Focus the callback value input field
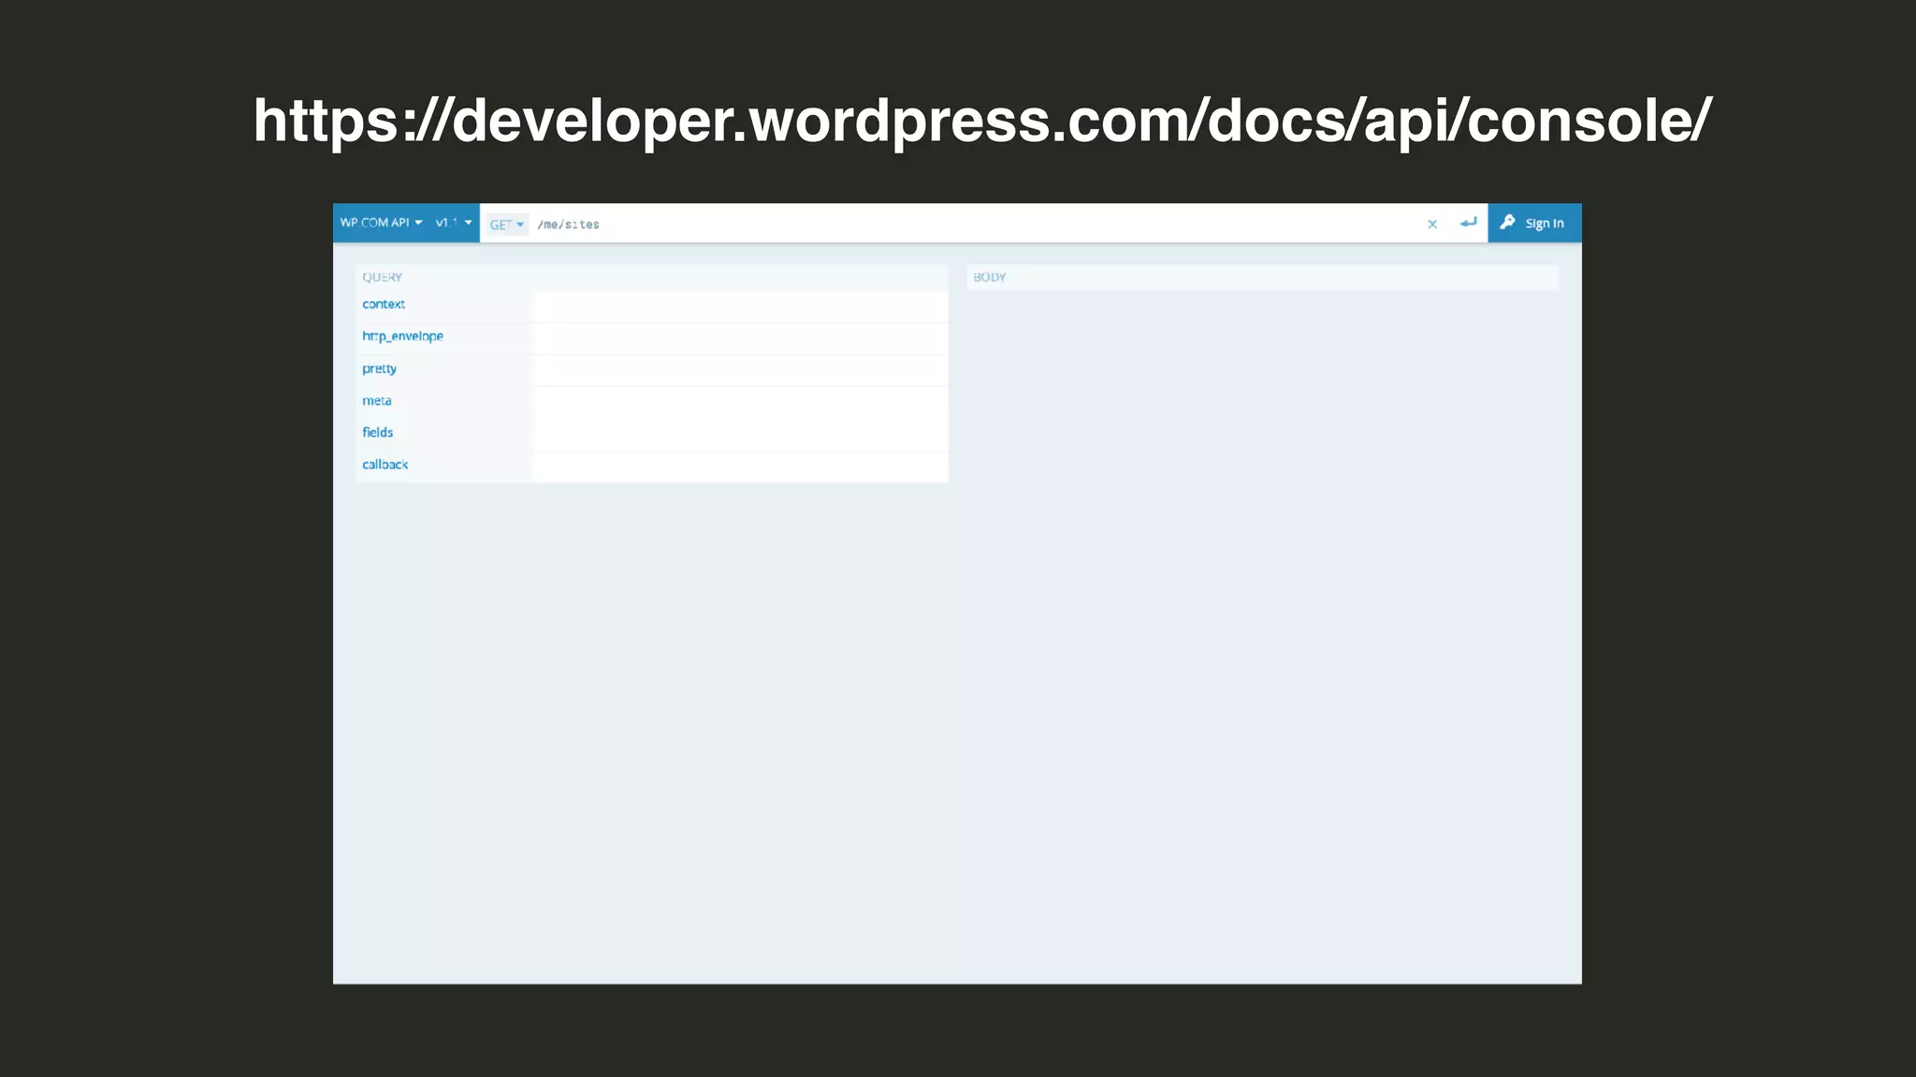 pos(740,467)
